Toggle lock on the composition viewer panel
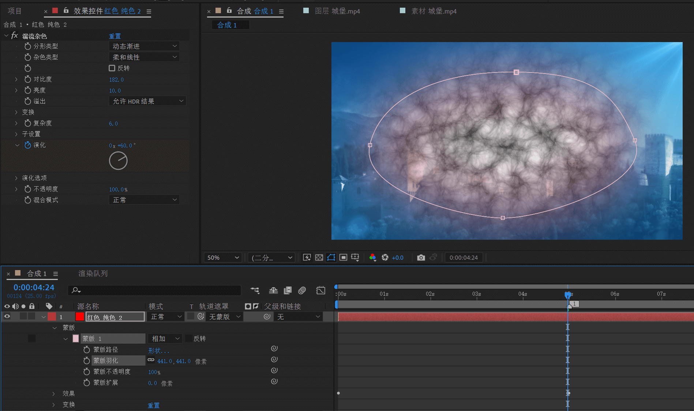Viewport: 694px width, 411px height. click(x=229, y=10)
